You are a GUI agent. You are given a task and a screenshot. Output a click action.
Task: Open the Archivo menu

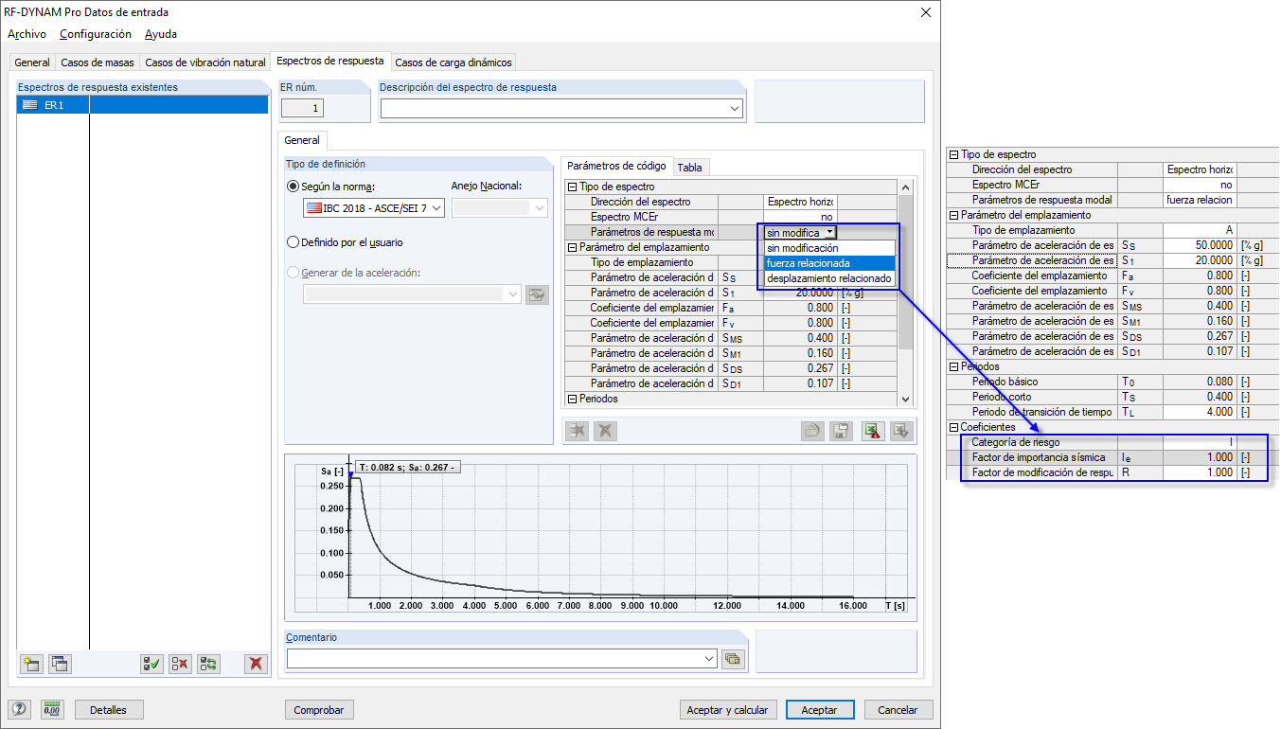[x=27, y=34]
